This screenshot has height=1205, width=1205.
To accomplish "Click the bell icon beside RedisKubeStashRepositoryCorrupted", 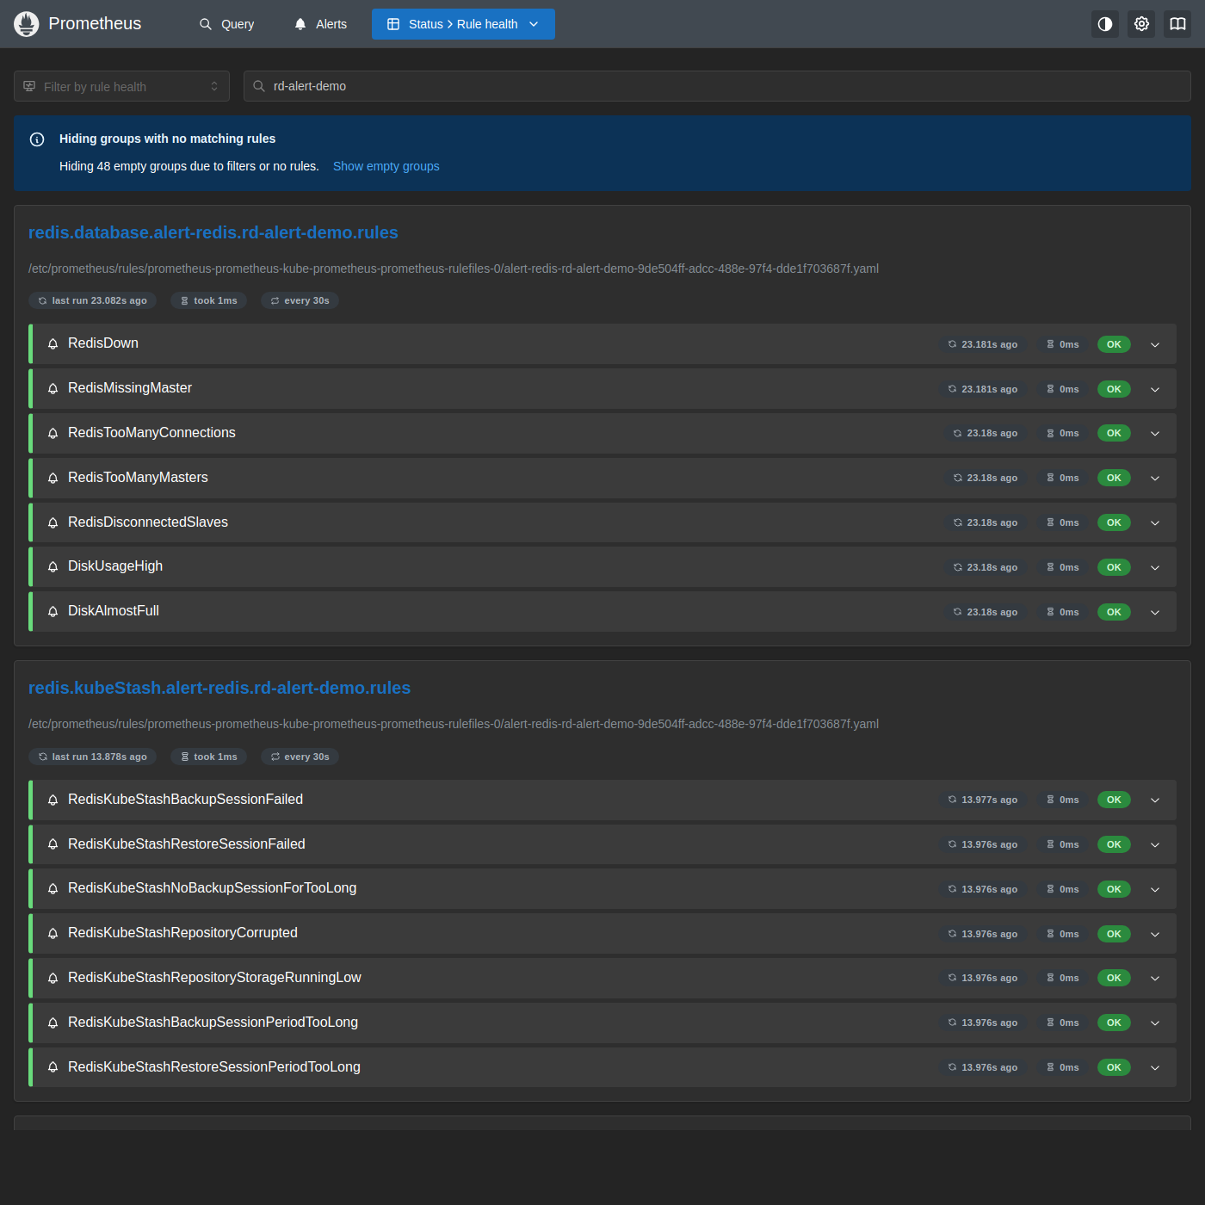I will (x=53, y=934).
